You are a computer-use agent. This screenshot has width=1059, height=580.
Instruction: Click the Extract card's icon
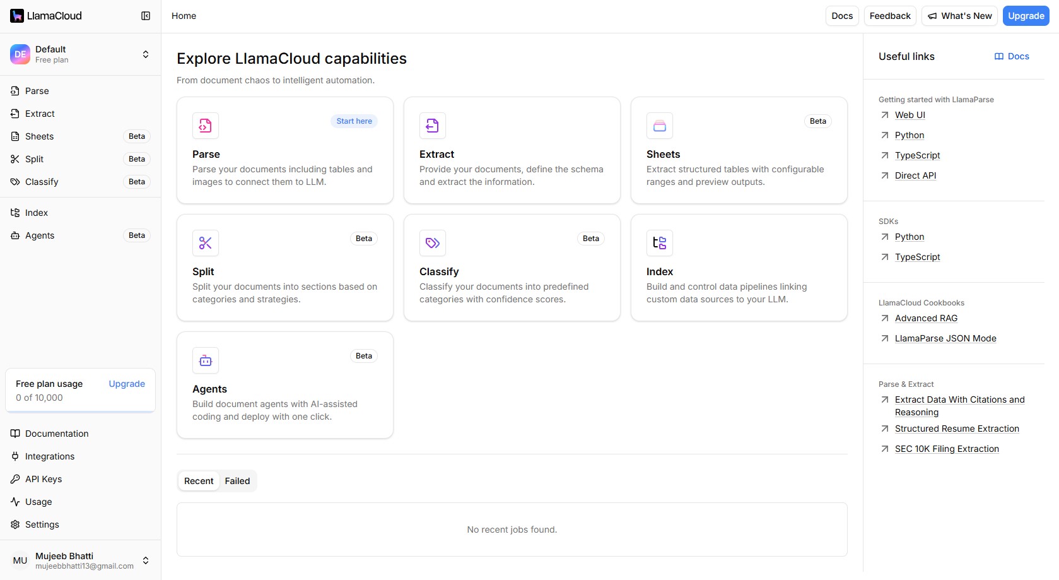(x=433, y=126)
